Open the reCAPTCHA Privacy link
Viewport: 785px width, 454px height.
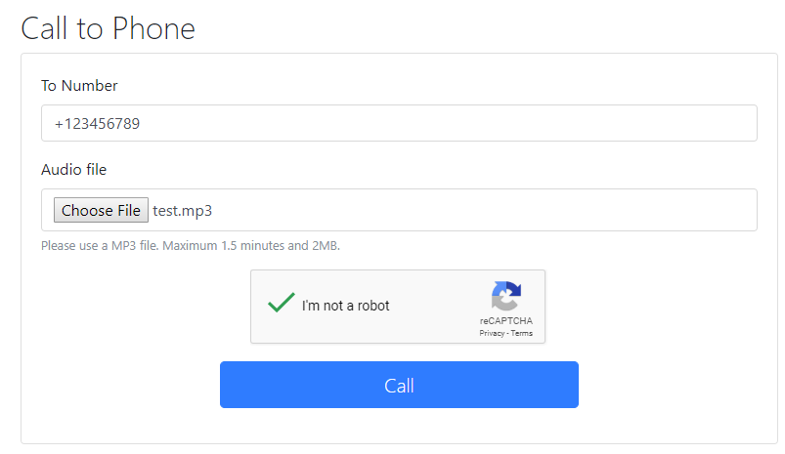[492, 333]
